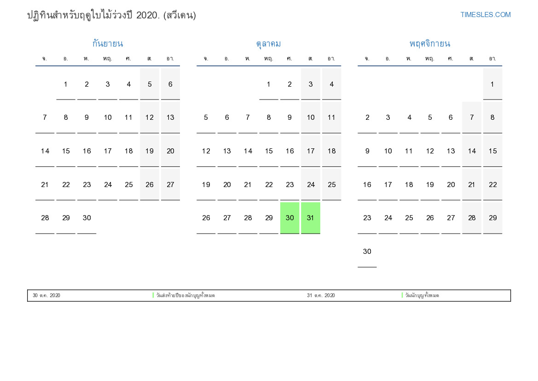The image size is (538, 381).
Task: Select day 1 in พฤศจิกายน
Action: 492,84
